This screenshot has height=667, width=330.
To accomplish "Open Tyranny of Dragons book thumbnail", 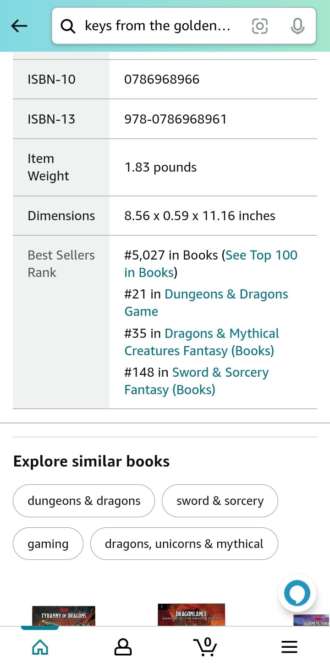I will tap(64, 616).
